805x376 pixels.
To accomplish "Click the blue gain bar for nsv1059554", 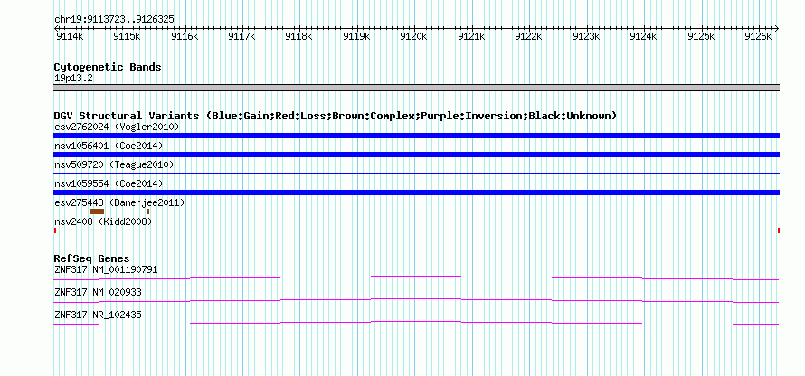I will (x=416, y=193).
